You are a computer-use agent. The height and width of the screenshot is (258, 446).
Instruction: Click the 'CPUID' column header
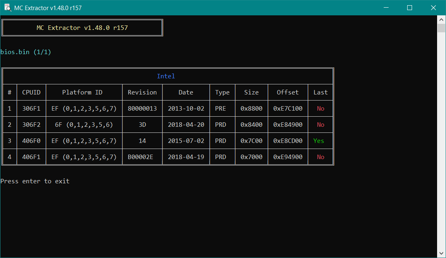coord(31,92)
